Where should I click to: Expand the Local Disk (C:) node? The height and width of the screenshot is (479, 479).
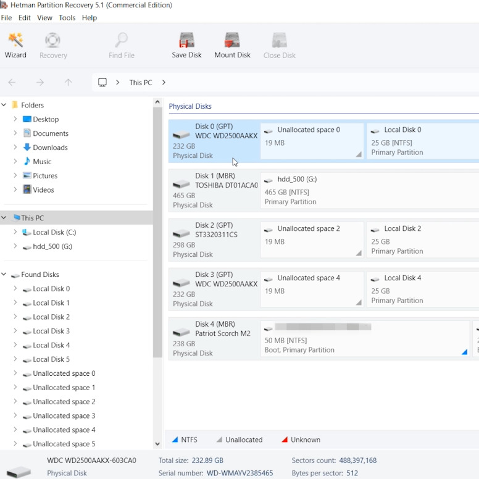tap(15, 232)
